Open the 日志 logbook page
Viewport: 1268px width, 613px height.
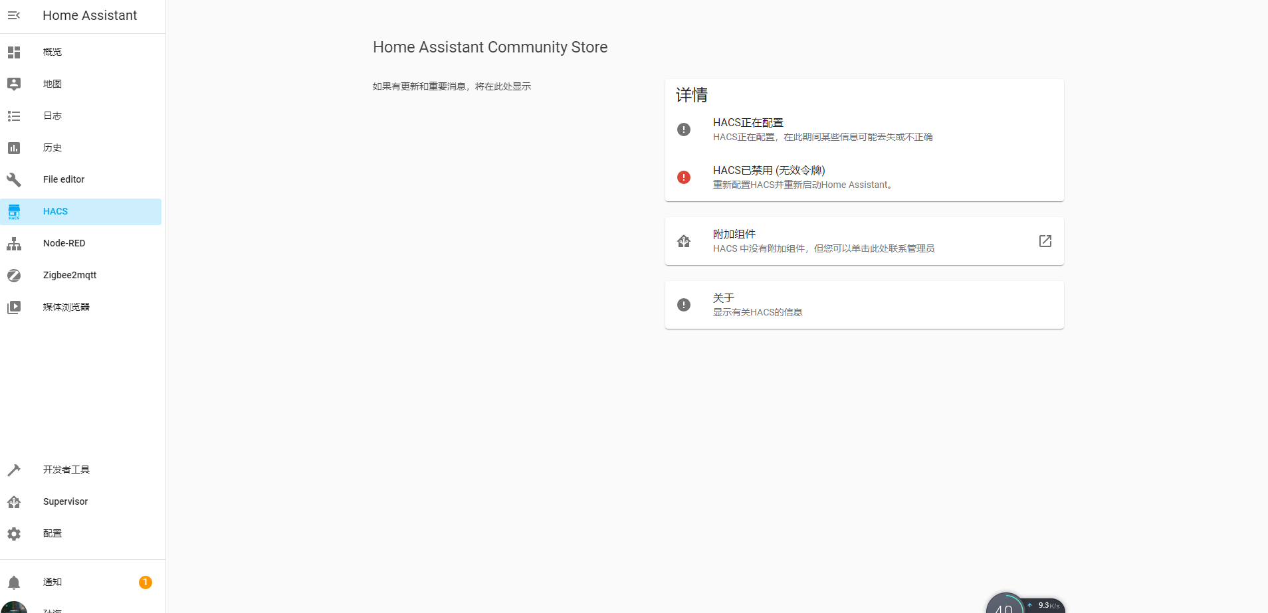pyautogui.click(x=81, y=116)
